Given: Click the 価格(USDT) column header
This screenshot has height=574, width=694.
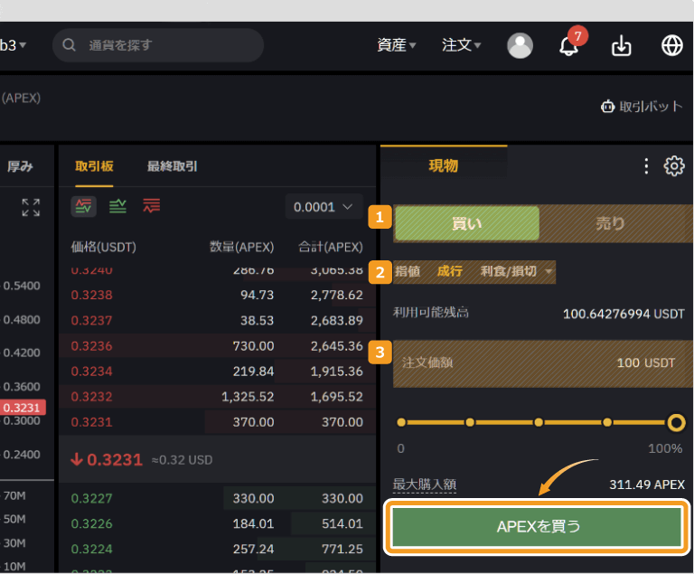Looking at the screenshot, I should (x=104, y=247).
